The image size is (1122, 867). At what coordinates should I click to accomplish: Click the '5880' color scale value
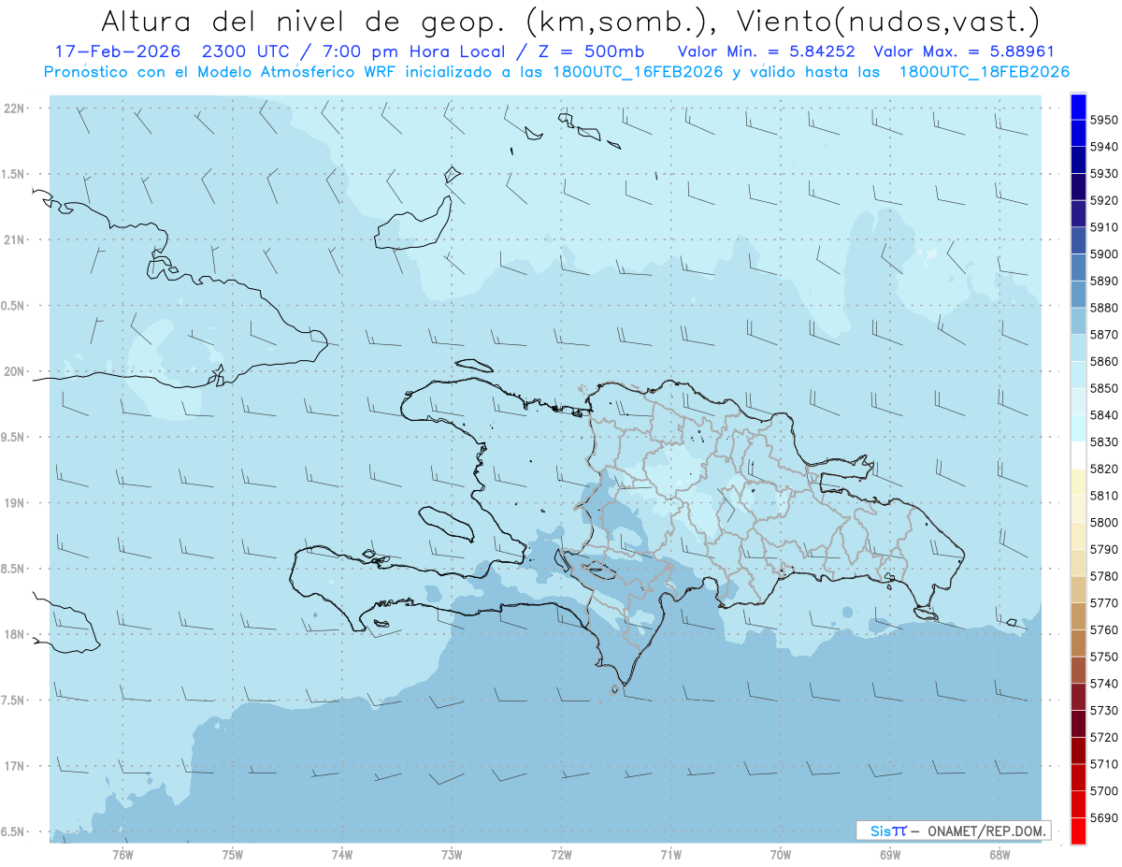(1104, 307)
